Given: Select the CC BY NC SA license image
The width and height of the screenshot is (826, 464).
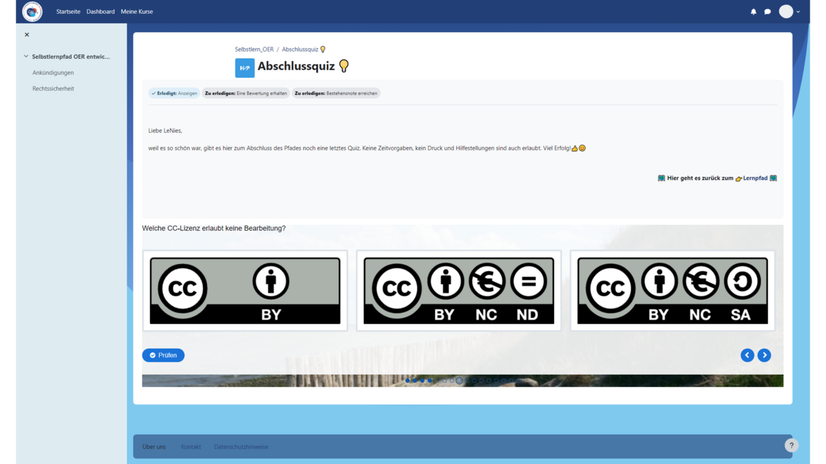Looking at the screenshot, I should pyautogui.click(x=673, y=291).
